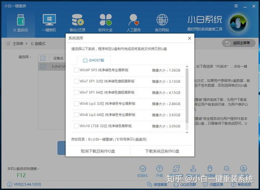This screenshot has height=190, width=260.
Task: Open the hamburger menu in title bar
Action: (x=236, y=6)
